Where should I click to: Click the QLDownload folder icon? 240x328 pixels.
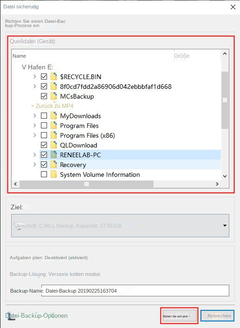point(54,145)
